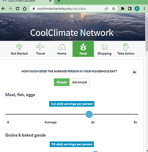Viewport: 148px width, 152px height.
Task: Select the Get Started CO2 cloud icon
Action: [19, 47]
